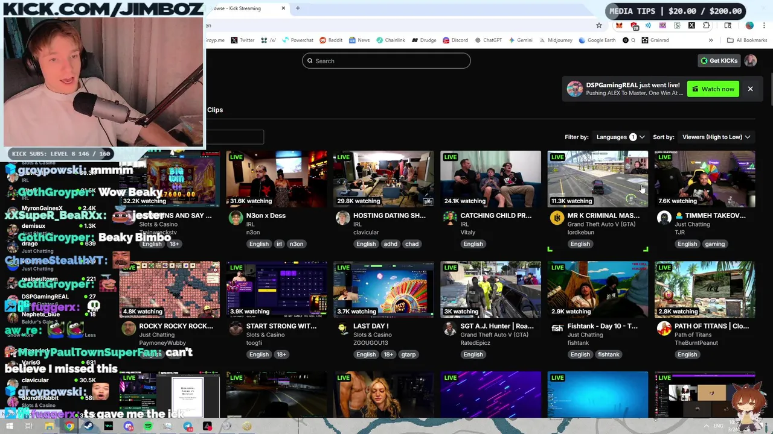Open Chrome profile avatar
The width and height of the screenshot is (773, 434).
749,25
